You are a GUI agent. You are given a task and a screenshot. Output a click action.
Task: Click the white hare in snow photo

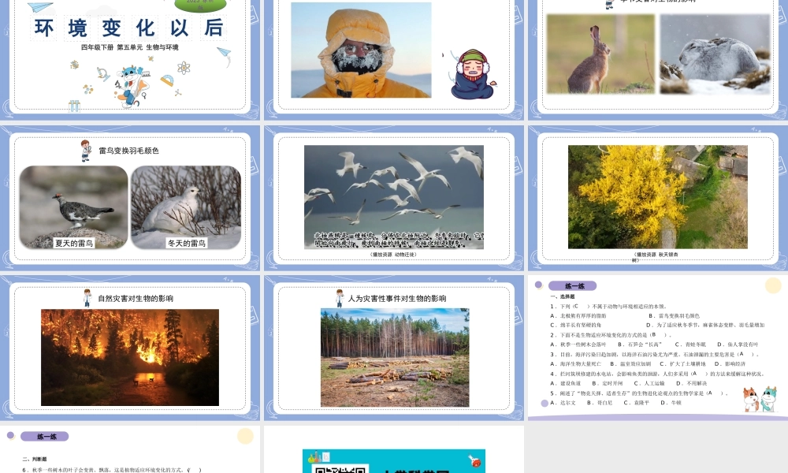point(715,54)
